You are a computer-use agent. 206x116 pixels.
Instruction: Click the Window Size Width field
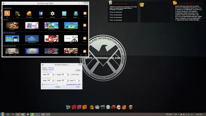coord(50,74)
